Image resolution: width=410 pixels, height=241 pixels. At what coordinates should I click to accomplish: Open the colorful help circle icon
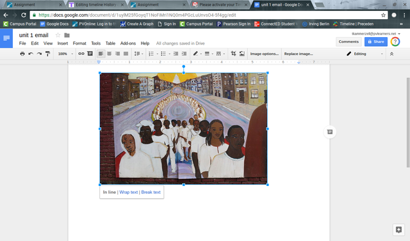(x=395, y=42)
